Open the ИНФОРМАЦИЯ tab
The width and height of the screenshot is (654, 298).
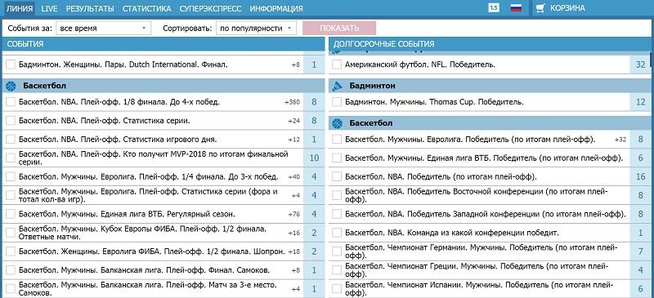click(x=276, y=8)
